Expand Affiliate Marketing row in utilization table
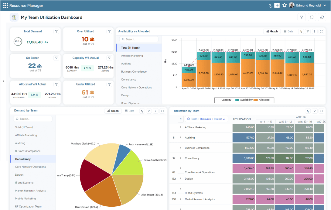This screenshot has width=331, height=210. (x=180, y=127)
